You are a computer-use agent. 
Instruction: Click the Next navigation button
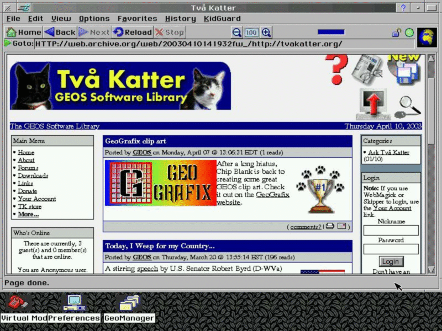click(94, 32)
